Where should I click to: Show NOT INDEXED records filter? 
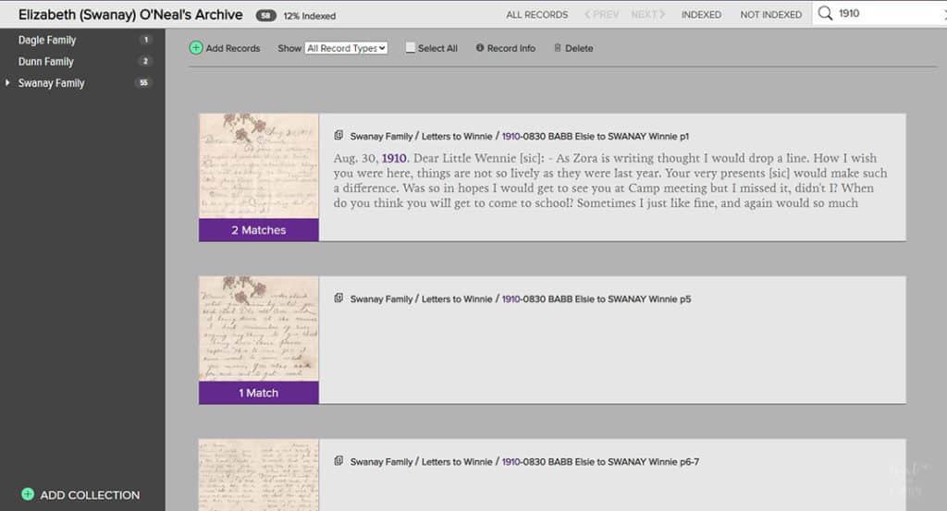click(771, 15)
